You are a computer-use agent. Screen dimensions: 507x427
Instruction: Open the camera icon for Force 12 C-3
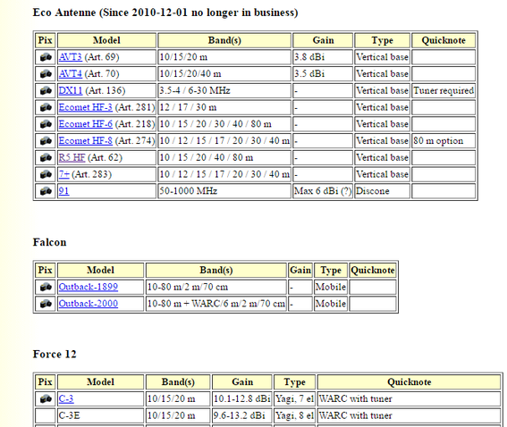[46, 399]
